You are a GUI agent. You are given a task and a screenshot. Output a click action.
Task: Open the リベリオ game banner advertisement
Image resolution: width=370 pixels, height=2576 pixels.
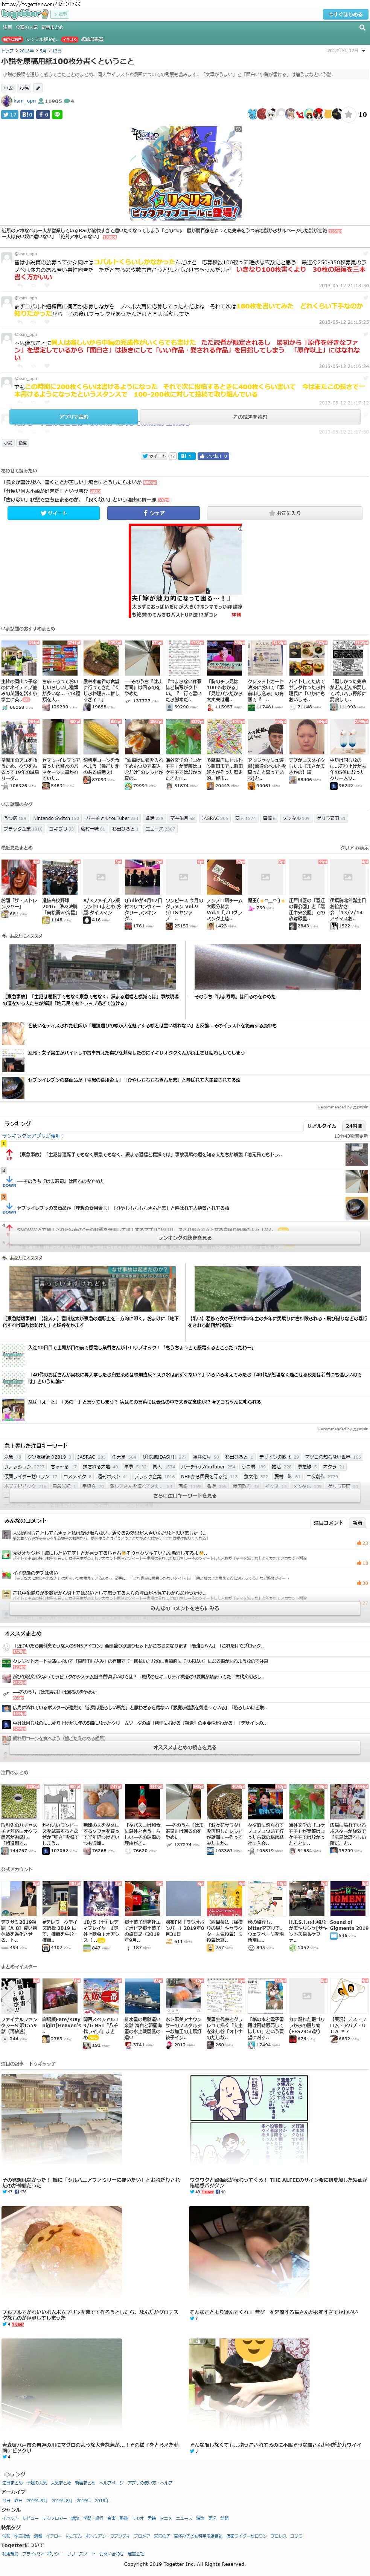point(184,173)
